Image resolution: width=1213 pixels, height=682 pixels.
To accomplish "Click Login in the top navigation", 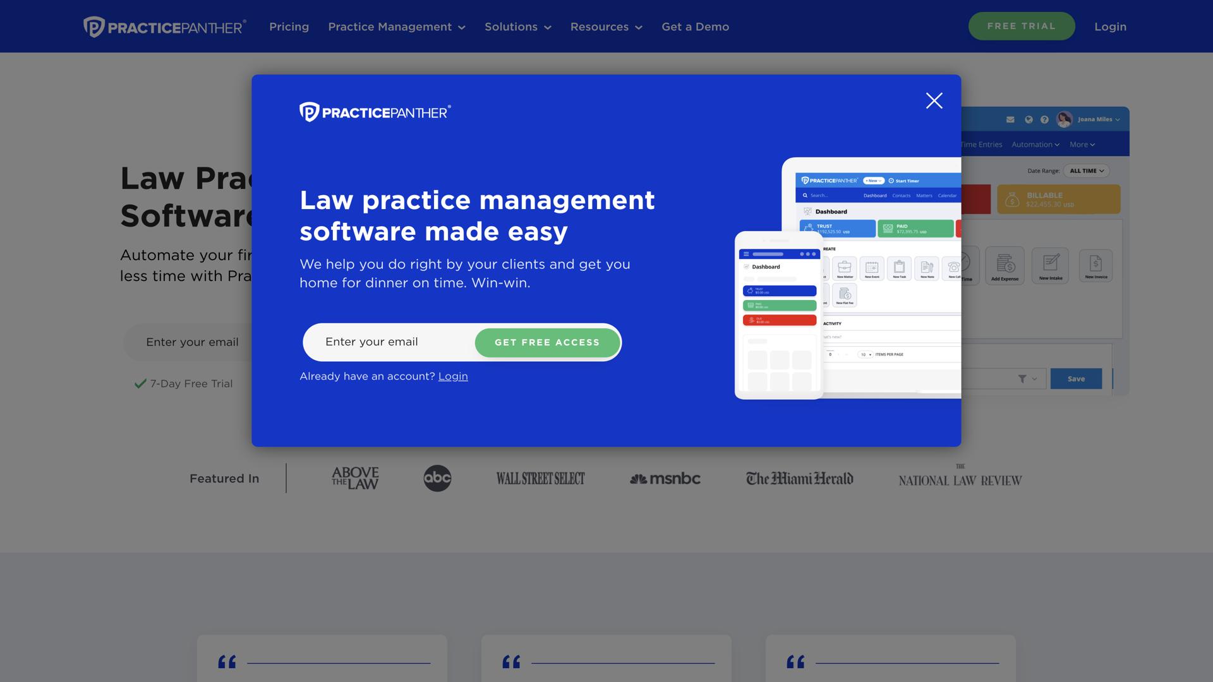I will coord(1110,27).
